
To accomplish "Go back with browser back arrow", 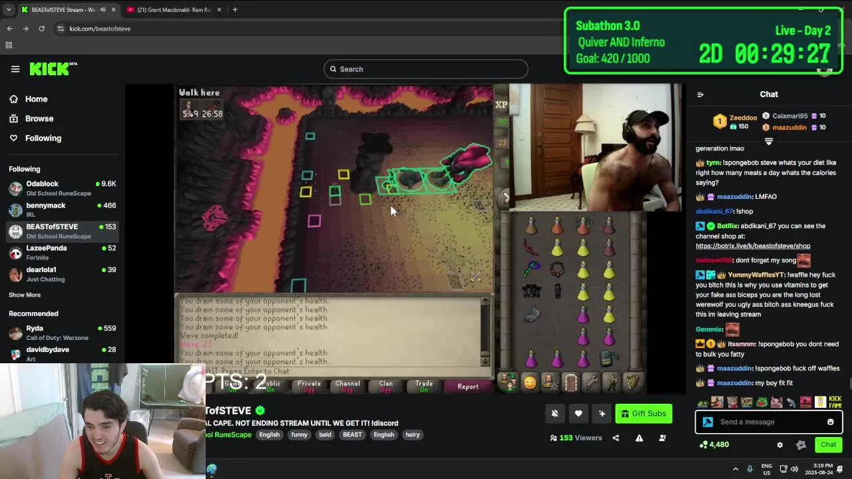I will tap(9, 29).
